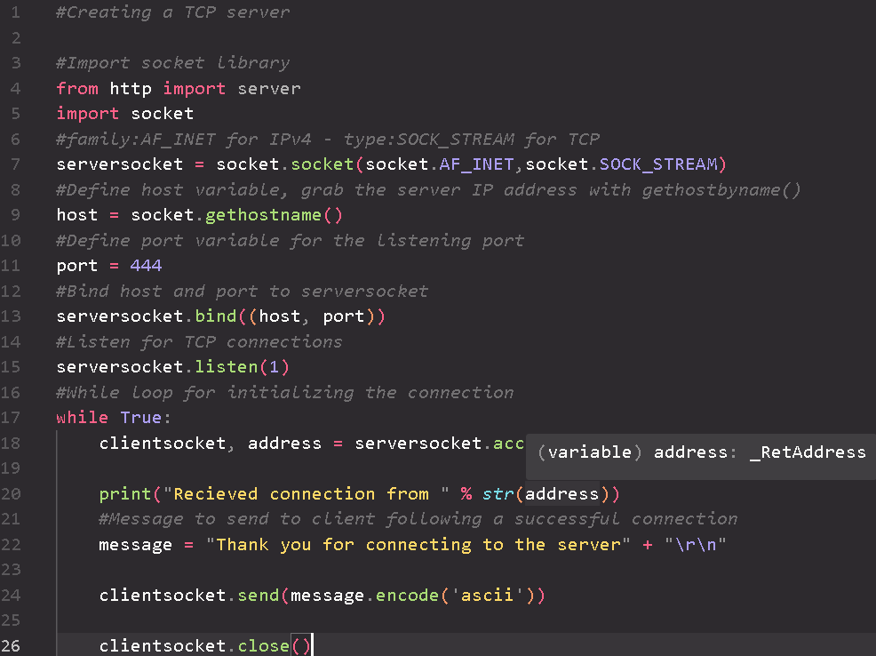Click the 'bind' method on line 13

216,316
